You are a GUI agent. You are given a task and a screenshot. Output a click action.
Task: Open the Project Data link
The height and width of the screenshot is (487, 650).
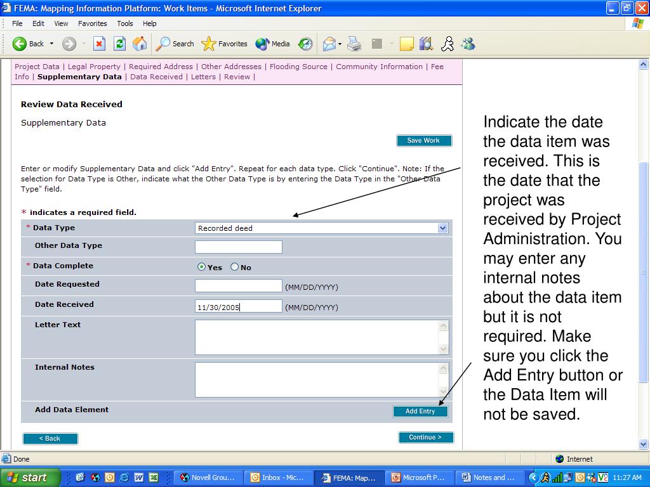click(x=37, y=67)
